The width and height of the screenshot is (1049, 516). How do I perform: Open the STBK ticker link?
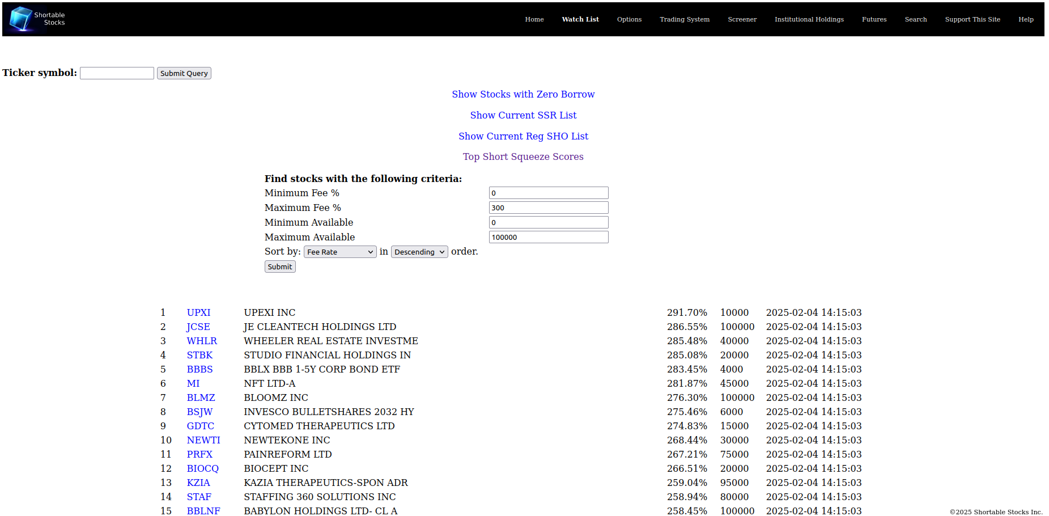[199, 355]
